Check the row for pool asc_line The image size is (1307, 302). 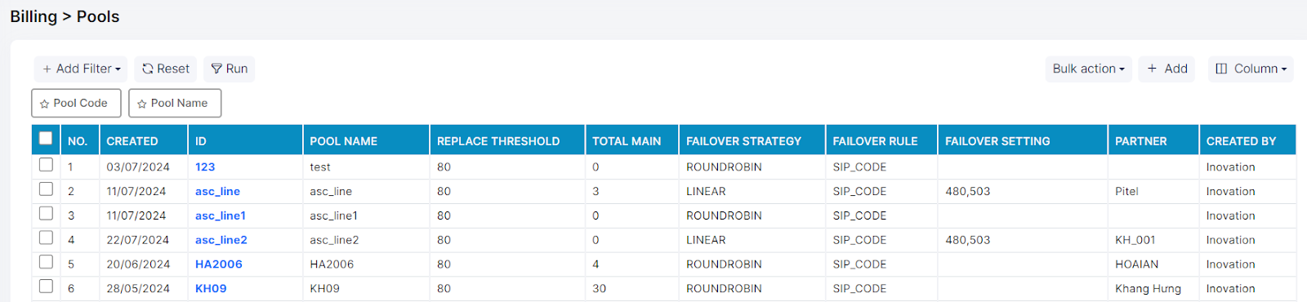(x=47, y=189)
